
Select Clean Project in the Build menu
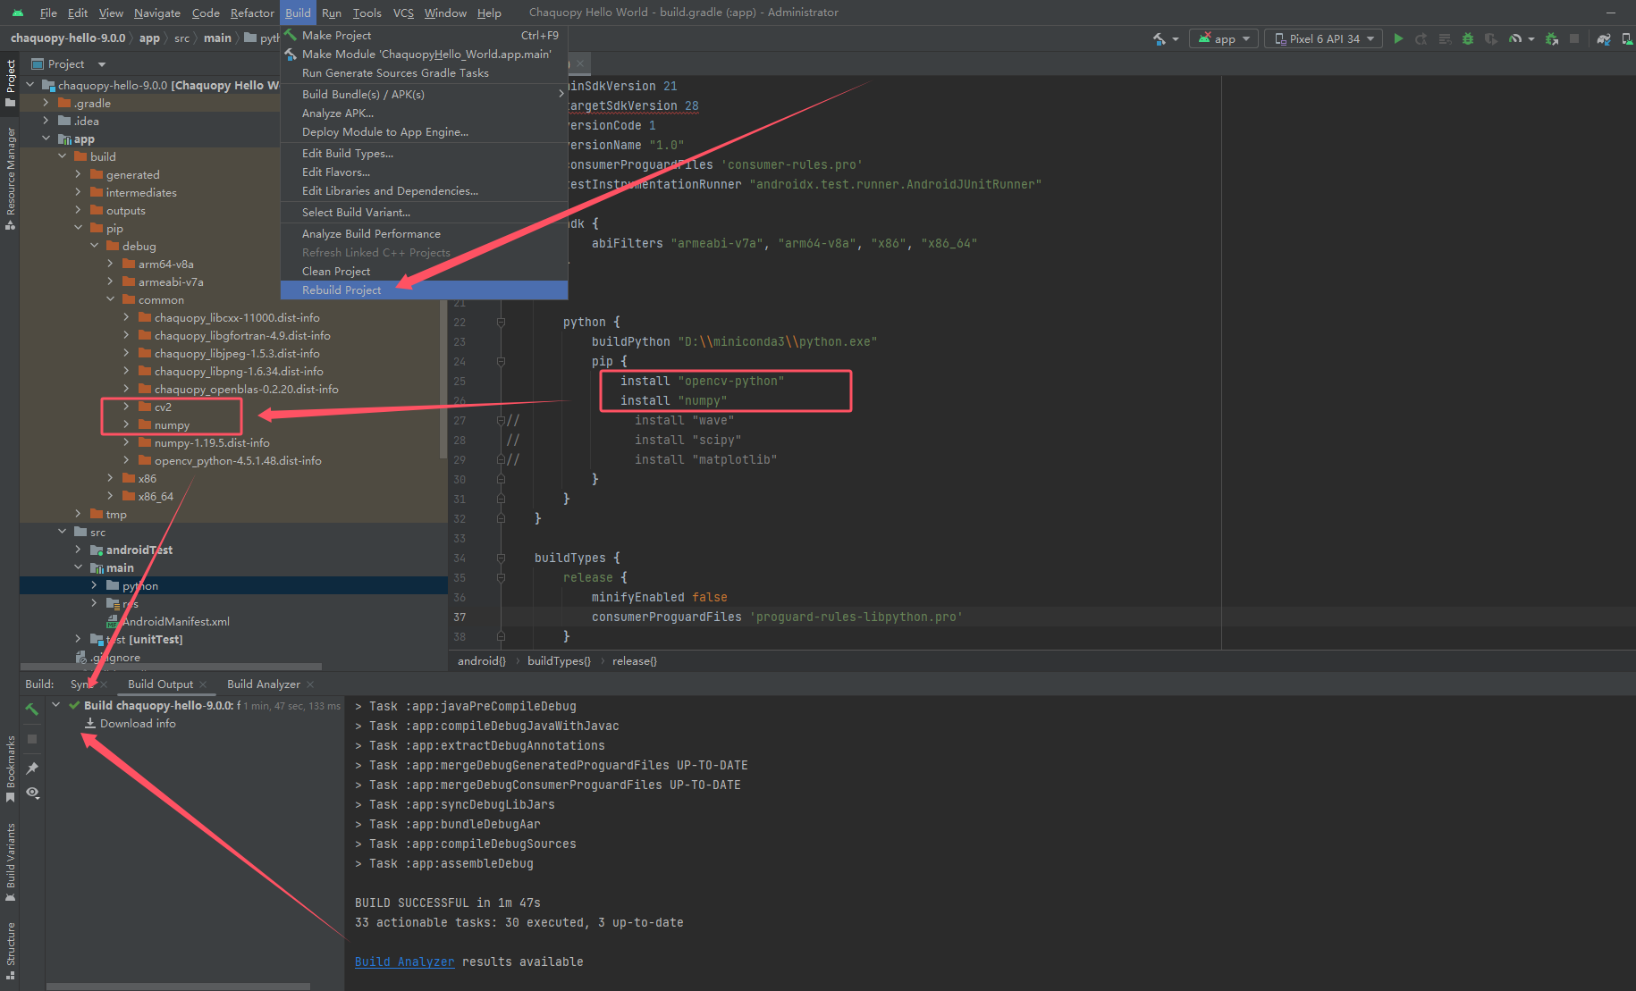[x=335, y=271]
